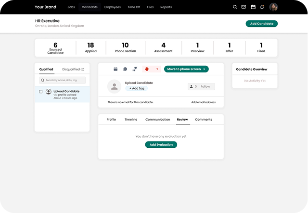Select the Offer stage
Image resolution: width=308 pixels, height=213 pixels.
(229, 48)
